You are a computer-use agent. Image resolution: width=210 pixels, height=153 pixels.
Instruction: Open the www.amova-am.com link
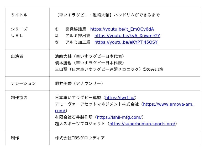[168, 104]
